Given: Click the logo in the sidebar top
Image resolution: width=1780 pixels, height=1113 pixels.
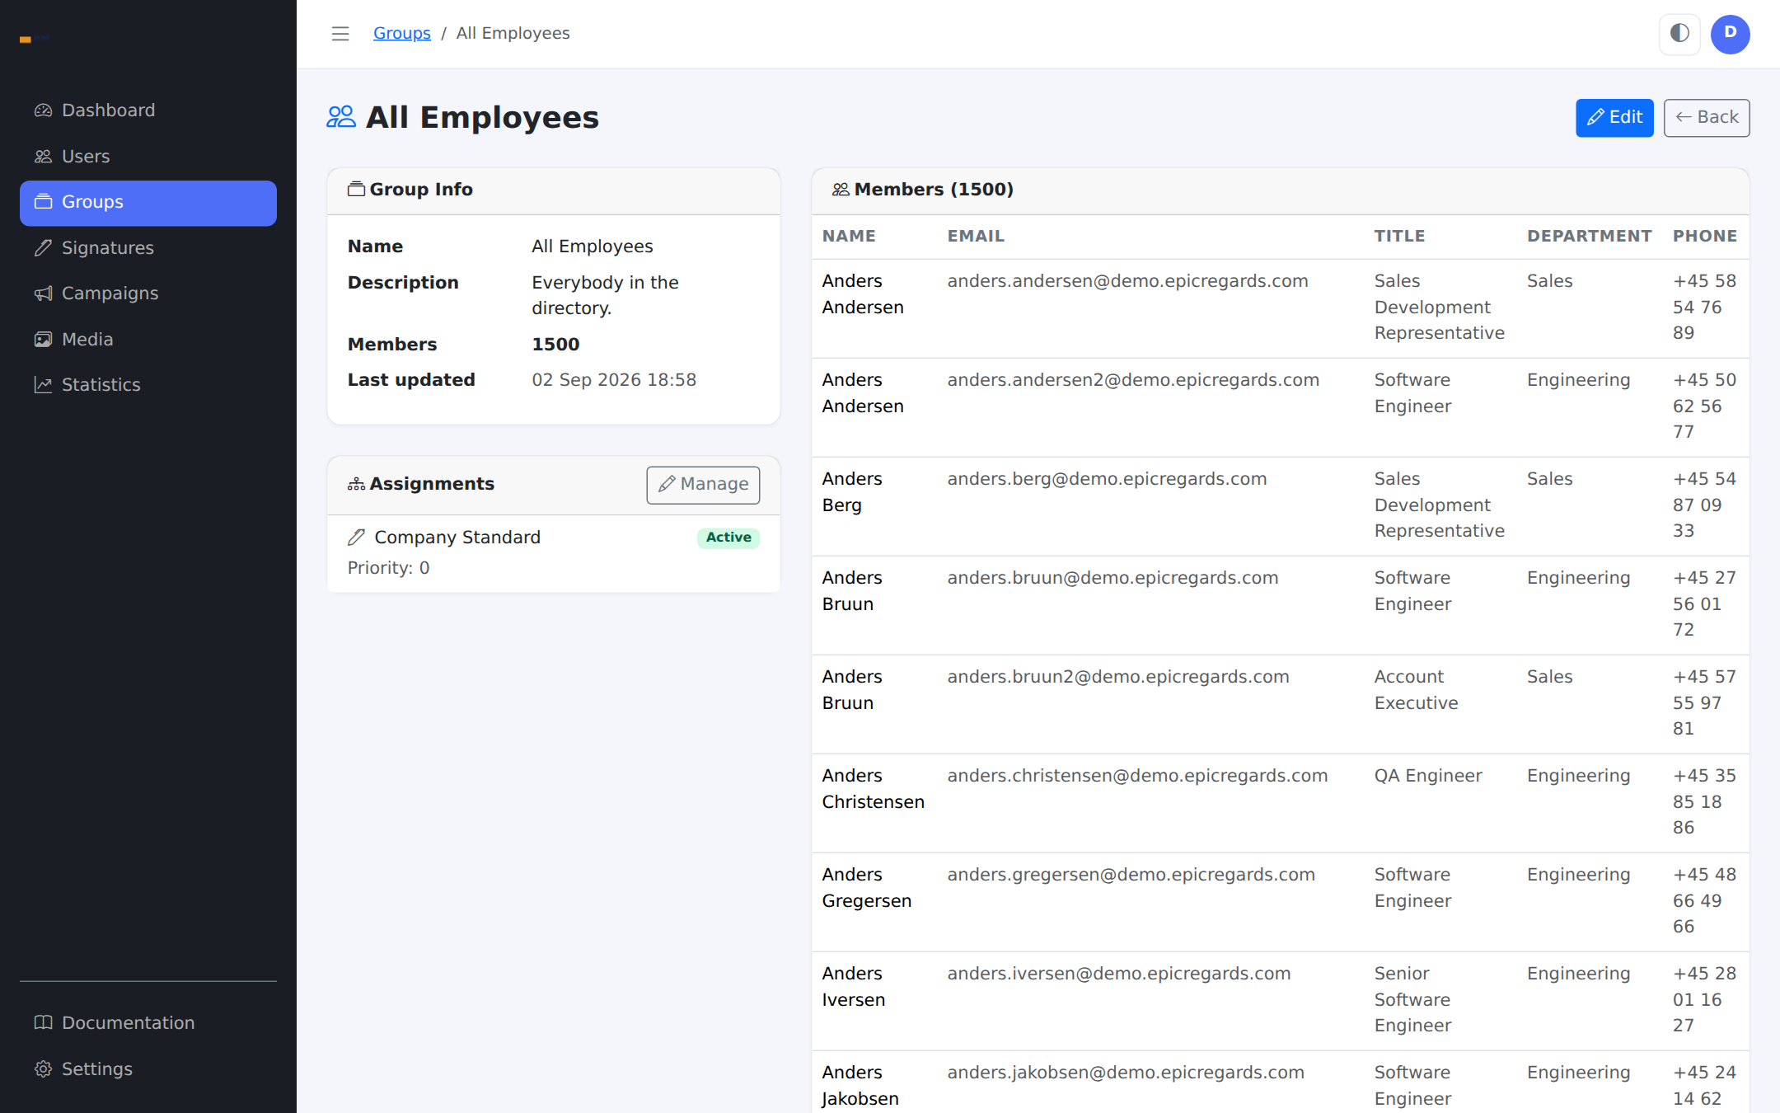Looking at the screenshot, I should (x=34, y=39).
